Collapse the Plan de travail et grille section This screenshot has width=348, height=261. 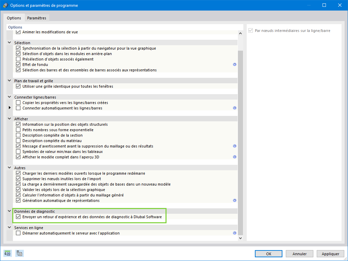9,81
